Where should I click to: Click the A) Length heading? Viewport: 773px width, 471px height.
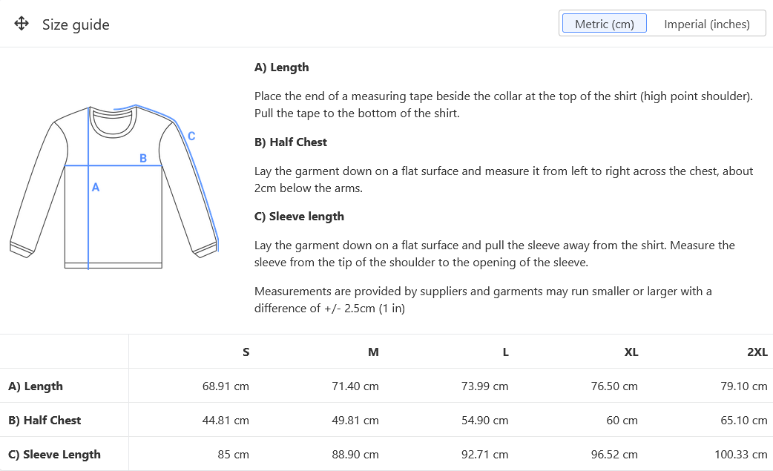coord(280,67)
